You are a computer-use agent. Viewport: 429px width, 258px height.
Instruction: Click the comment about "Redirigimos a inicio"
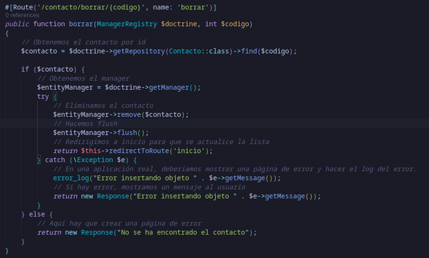click(x=161, y=142)
